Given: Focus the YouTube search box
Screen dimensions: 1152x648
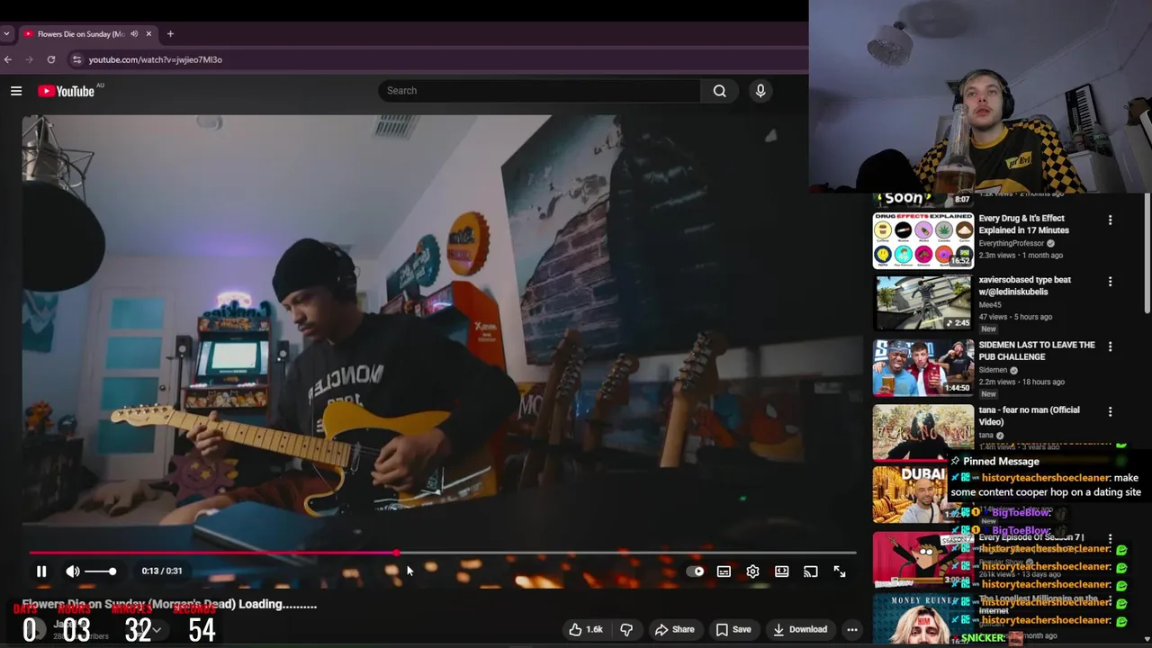Looking at the screenshot, I should pyautogui.click(x=538, y=90).
